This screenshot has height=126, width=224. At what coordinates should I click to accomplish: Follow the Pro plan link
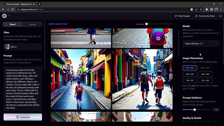click(x=192, y=85)
